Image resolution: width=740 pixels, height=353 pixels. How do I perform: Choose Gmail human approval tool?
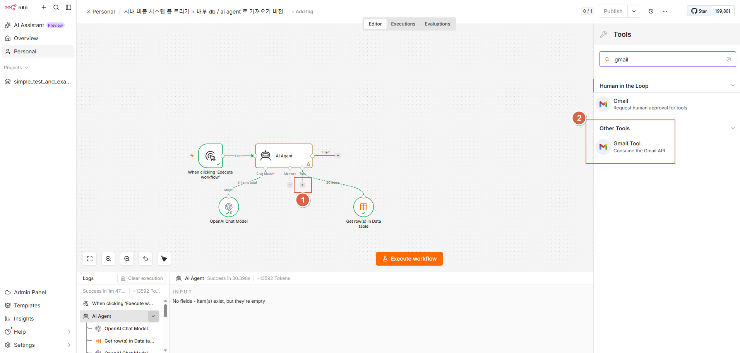(666, 104)
